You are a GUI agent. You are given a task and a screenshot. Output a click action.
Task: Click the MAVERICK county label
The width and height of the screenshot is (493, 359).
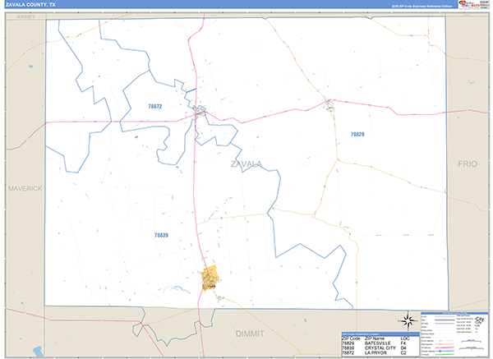pos(25,189)
